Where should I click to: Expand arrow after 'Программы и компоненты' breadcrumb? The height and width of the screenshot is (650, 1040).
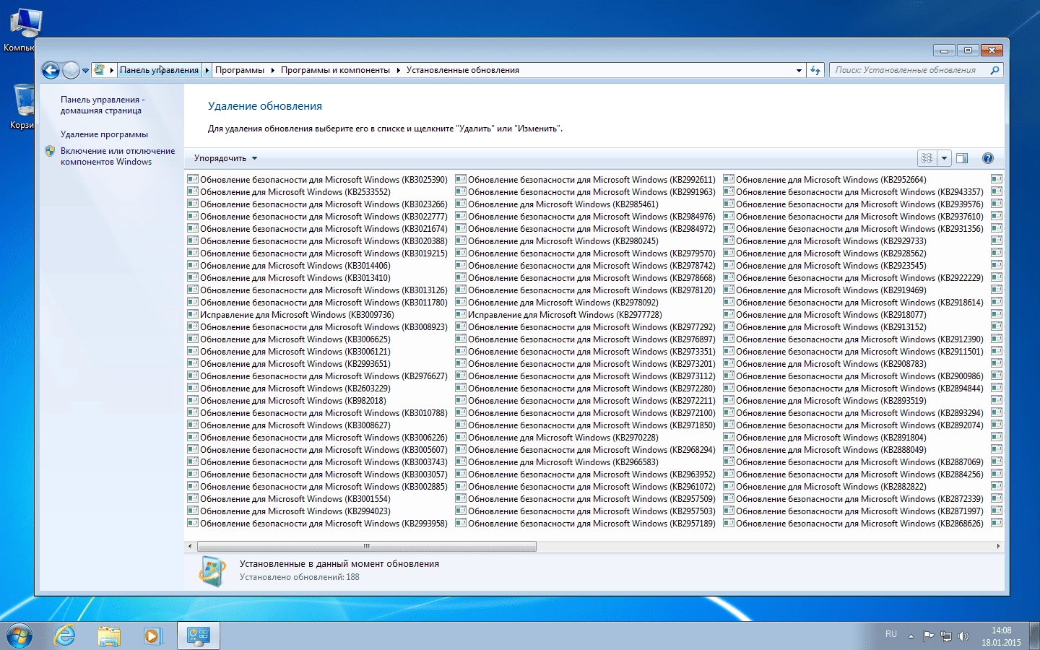tap(398, 70)
